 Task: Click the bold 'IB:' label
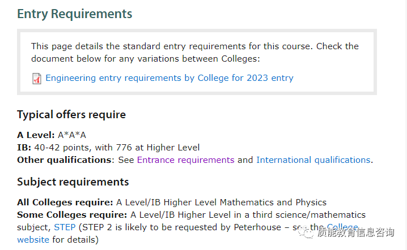[x=24, y=148]
